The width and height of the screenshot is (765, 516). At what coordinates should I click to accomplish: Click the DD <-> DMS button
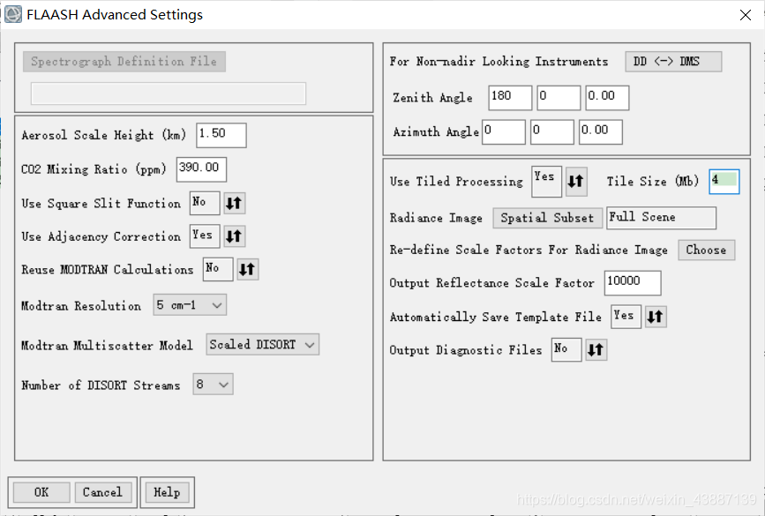pyautogui.click(x=673, y=62)
